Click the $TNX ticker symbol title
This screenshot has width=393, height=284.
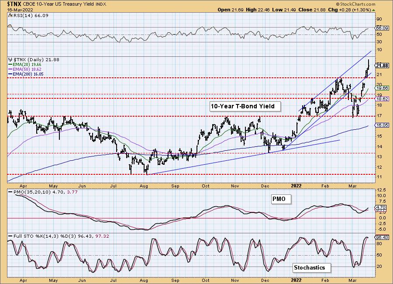(x=14, y=4)
